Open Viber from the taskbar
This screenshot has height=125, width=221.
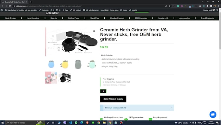point(65,123)
